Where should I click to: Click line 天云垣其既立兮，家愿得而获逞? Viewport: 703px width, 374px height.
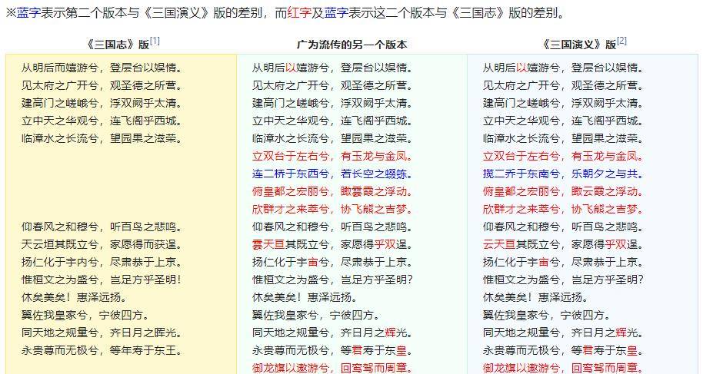[102, 244]
